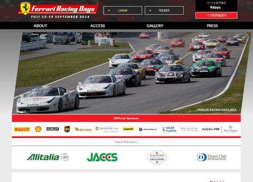Click the Ferrari Racing Days logo
Viewport: 253px width, 182px height.
tap(58, 10)
